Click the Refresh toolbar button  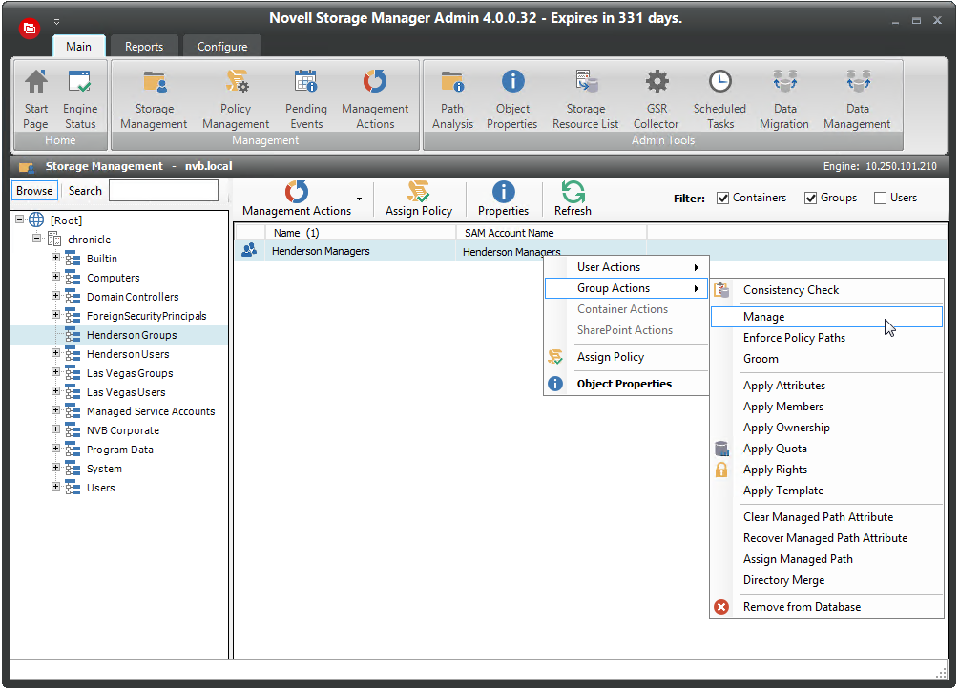[x=573, y=199]
